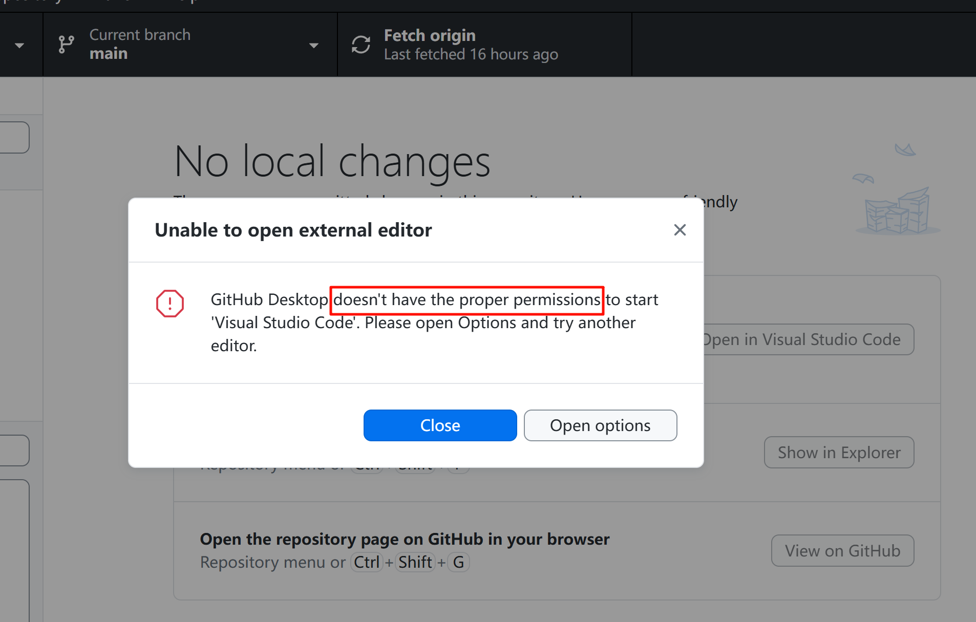Click 'Unable to open external editor' title
This screenshot has height=622, width=976.
tap(293, 230)
